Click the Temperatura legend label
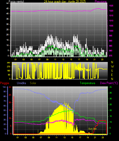Screen dimensions: 119x141 click(87, 83)
